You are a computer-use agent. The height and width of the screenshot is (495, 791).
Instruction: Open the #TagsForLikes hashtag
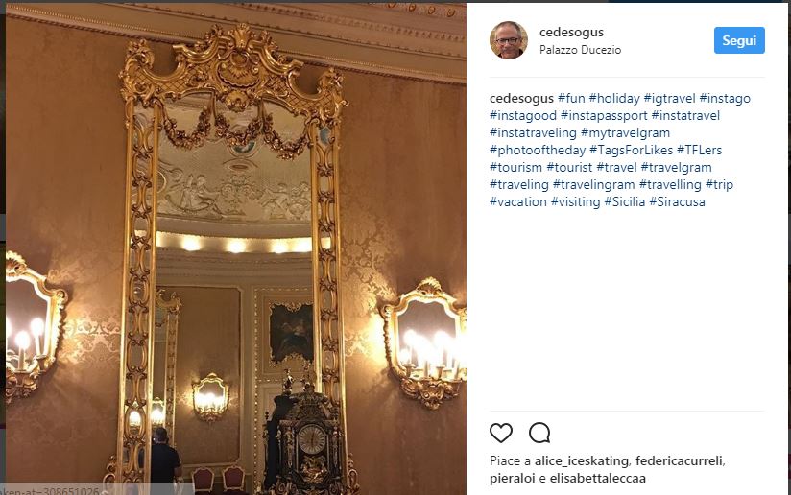point(631,151)
